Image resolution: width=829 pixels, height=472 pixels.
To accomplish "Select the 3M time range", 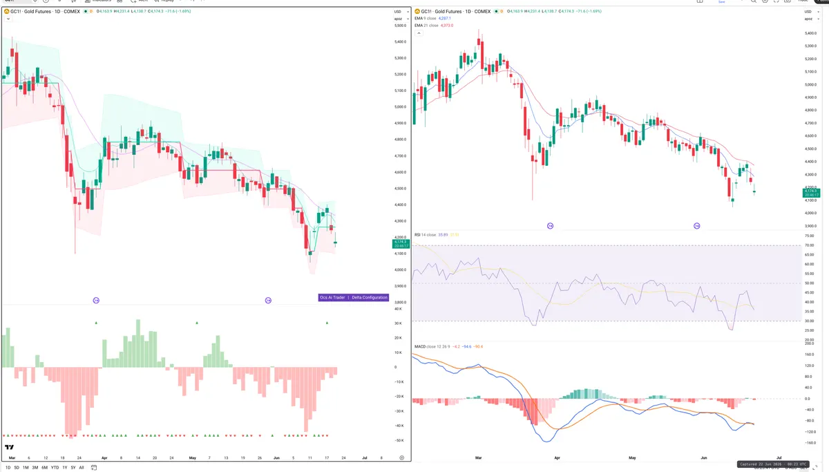I will pos(35,467).
